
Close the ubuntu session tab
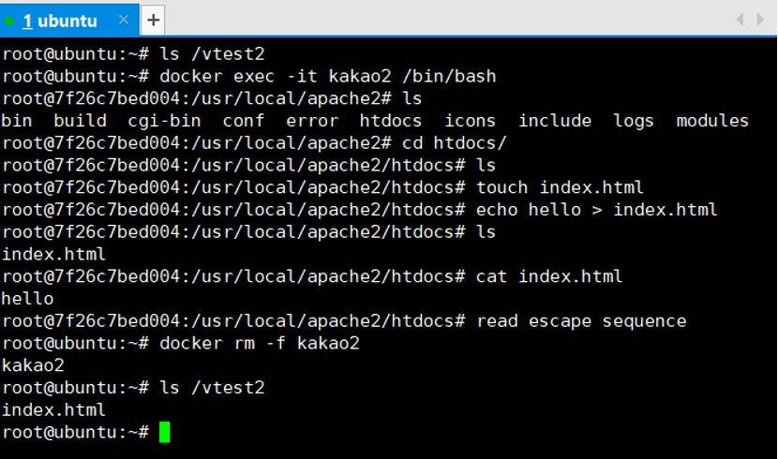(x=124, y=20)
